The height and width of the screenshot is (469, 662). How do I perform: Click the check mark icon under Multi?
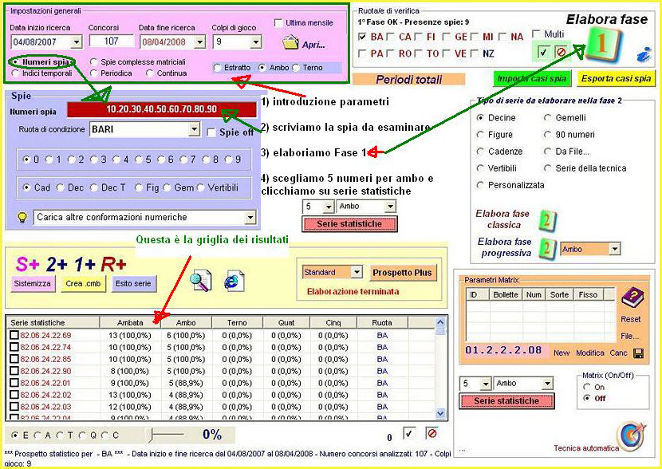543,53
